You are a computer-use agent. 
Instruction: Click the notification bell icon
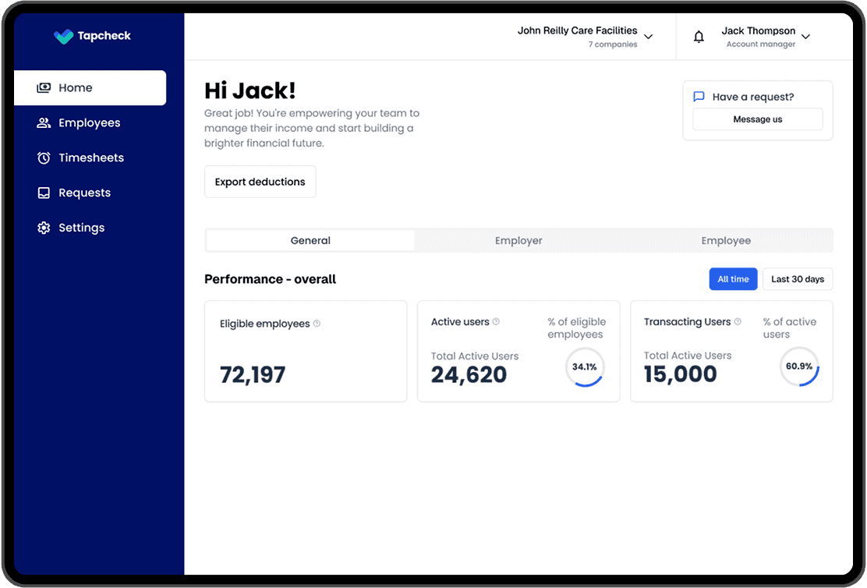click(698, 36)
